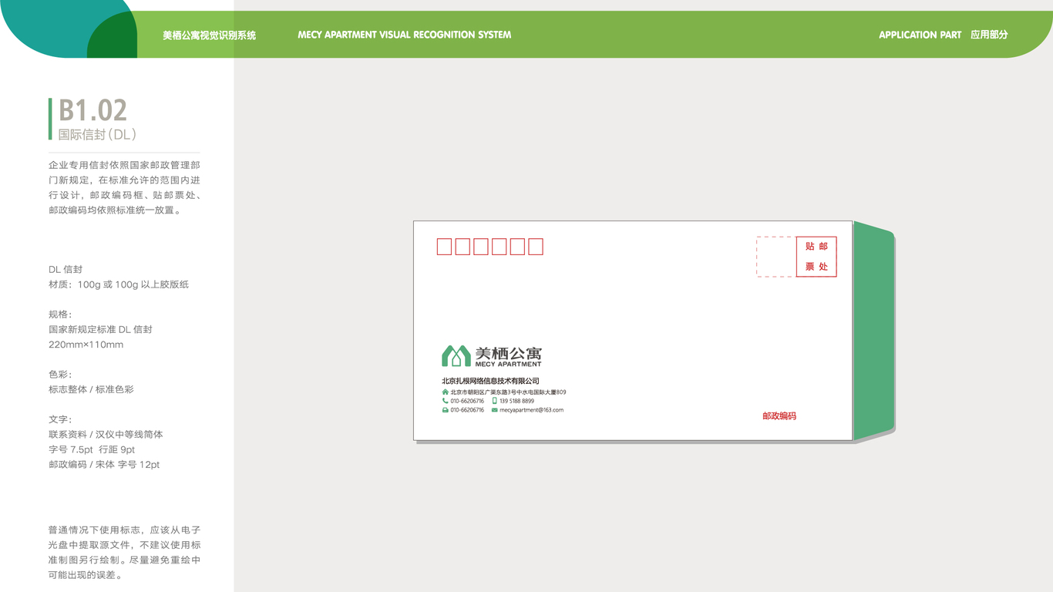Click the line 字号 7.5pt 行距 9pt
The height and width of the screenshot is (592, 1053).
pos(92,449)
